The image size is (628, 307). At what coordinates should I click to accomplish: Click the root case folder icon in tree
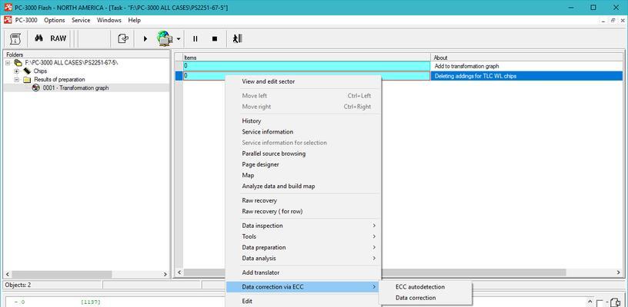[18, 63]
